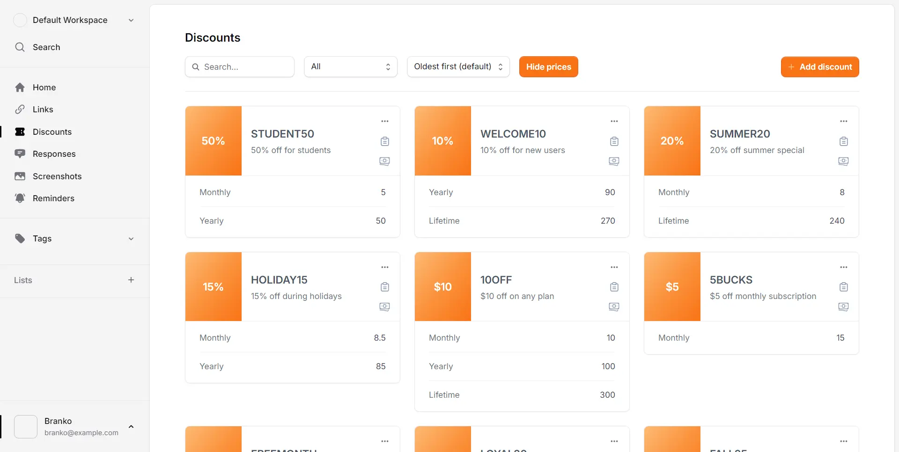This screenshot has height=452, width=899.
Task: Click the clipboard icon on HOLIDAY15 card
Action: [384, 287]
